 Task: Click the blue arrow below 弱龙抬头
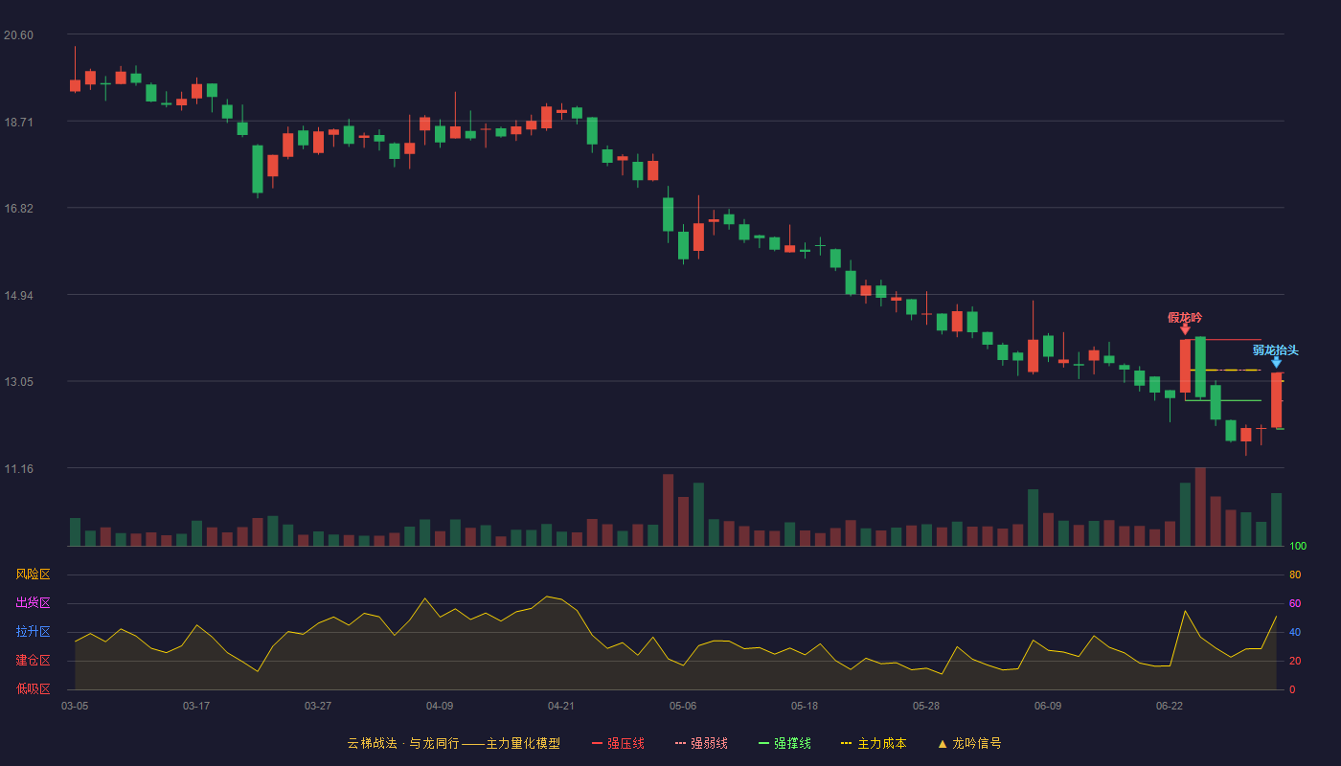pos(1276,362)
